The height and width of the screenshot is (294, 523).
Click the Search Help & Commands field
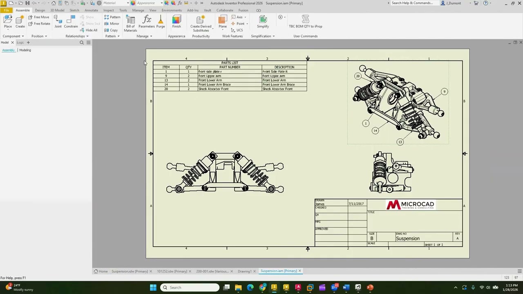(x=414, y=3)
